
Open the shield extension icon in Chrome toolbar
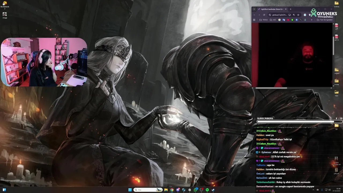tap(310, 15)
